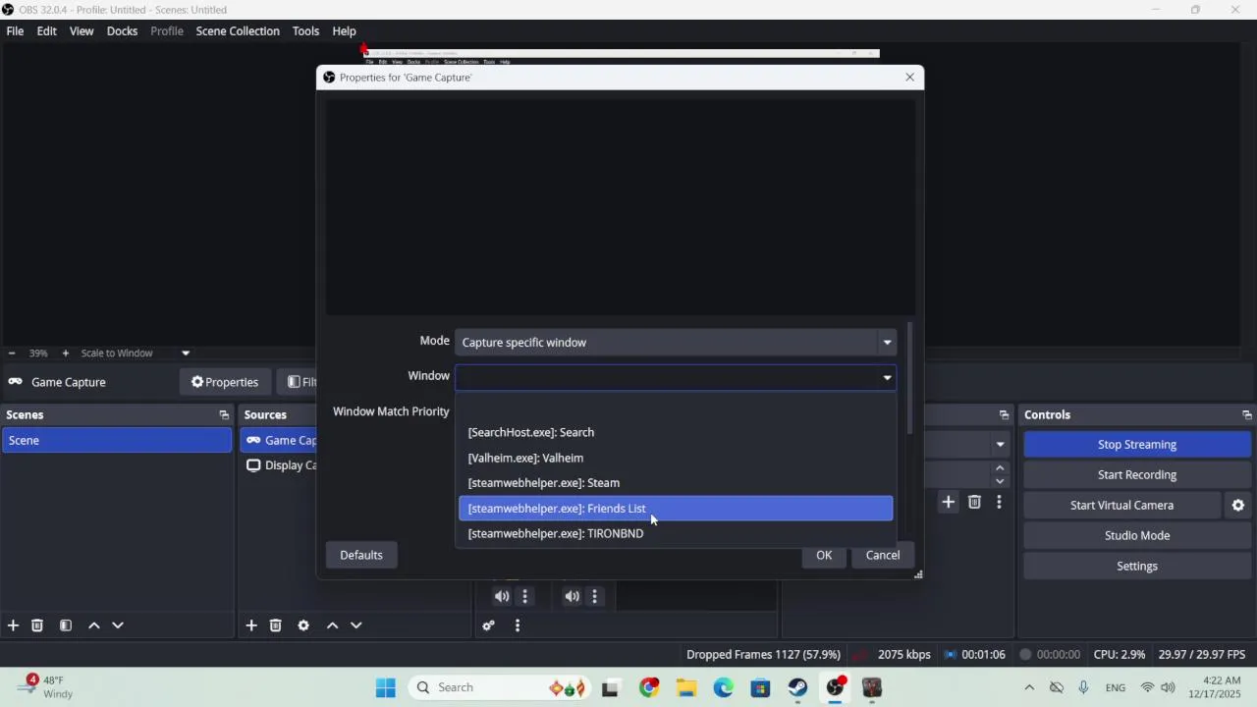Float the Scenes dock using its pop-out icon
This screenshot has width=1257, height=707.
click(x=224, y=415)
